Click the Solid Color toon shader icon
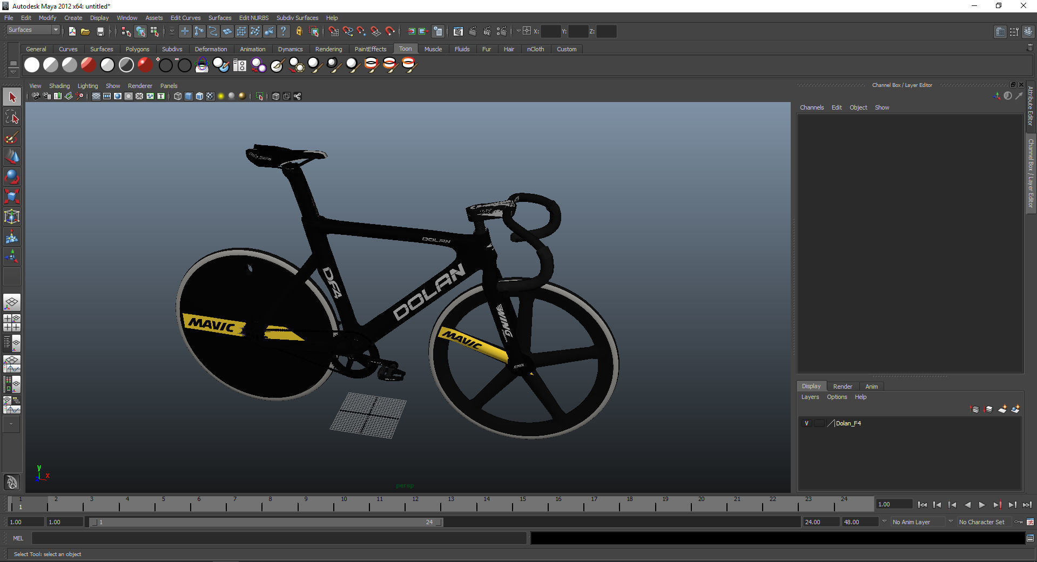The height and width of the screenshot is (562, 1037). point(32,65)
